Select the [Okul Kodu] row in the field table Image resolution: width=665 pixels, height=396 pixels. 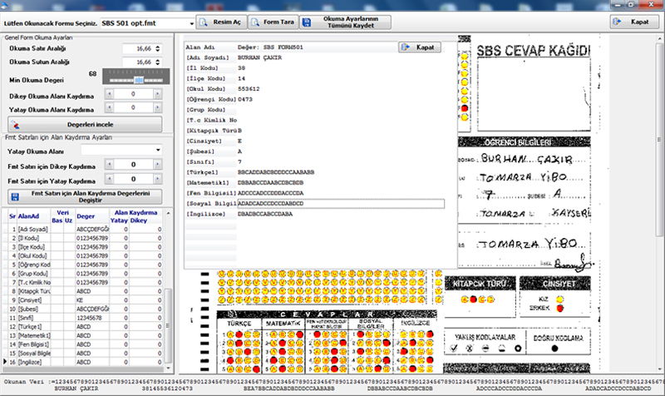[82, 256]
